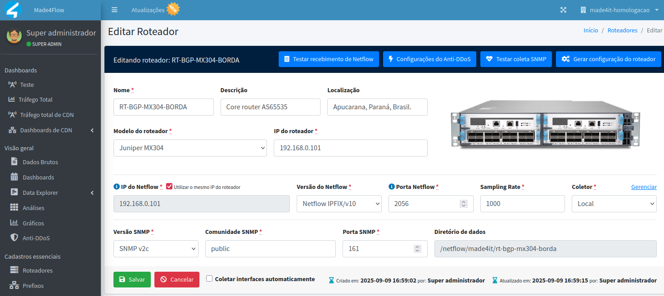Open the Versão do Netflow dropdown
The image size is (664, 296).
tap(339, 204)
